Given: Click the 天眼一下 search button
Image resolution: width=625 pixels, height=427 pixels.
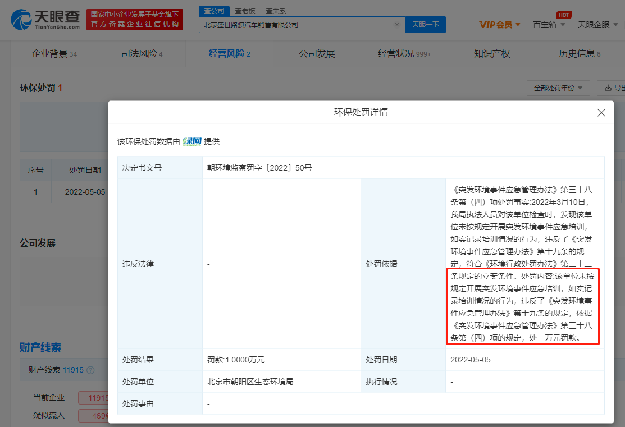Looking at the screenshot, I should click(x=425, y=25).
